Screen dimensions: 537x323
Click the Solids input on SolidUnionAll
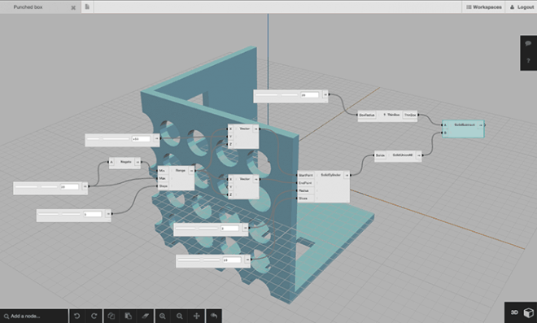coord(380,155)
